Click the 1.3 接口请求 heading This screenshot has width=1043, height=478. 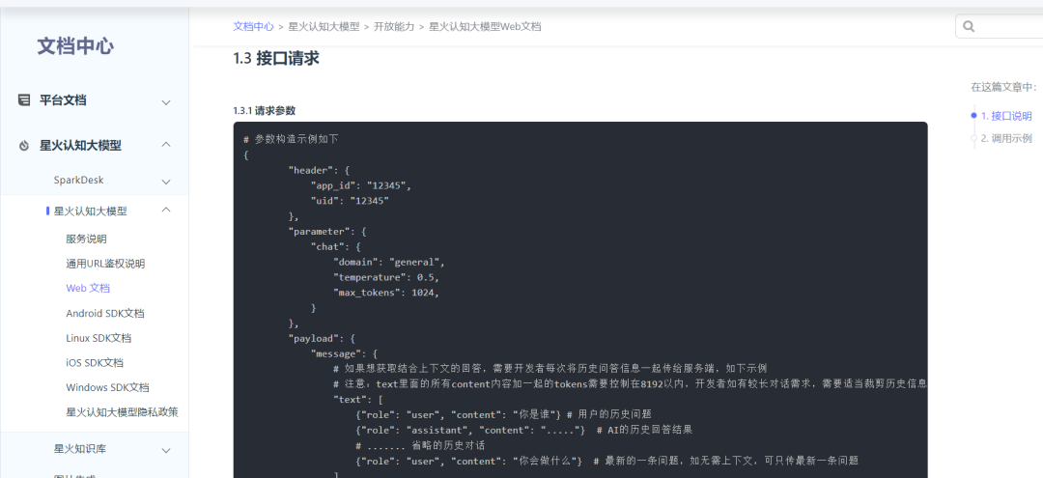click(276, 59)
